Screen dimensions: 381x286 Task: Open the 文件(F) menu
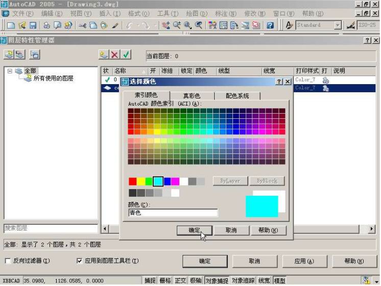(x=23, y=14)
